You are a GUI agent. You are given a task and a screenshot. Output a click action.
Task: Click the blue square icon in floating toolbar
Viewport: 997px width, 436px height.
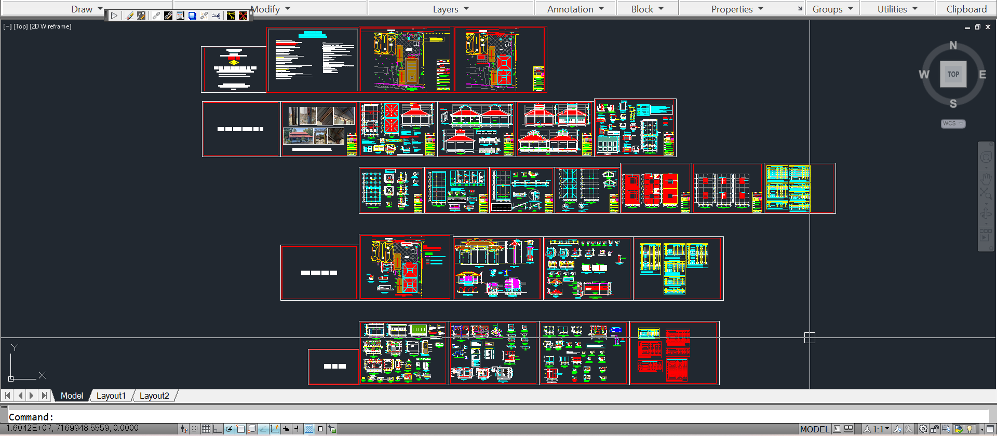click(192, 16)
